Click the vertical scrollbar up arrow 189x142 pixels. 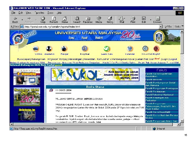point(182,32)
